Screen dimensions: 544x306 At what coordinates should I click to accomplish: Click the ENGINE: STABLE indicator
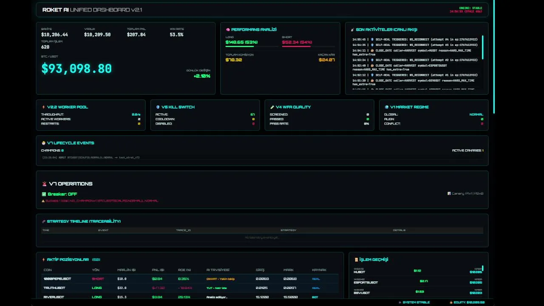(x=470, y=8)
